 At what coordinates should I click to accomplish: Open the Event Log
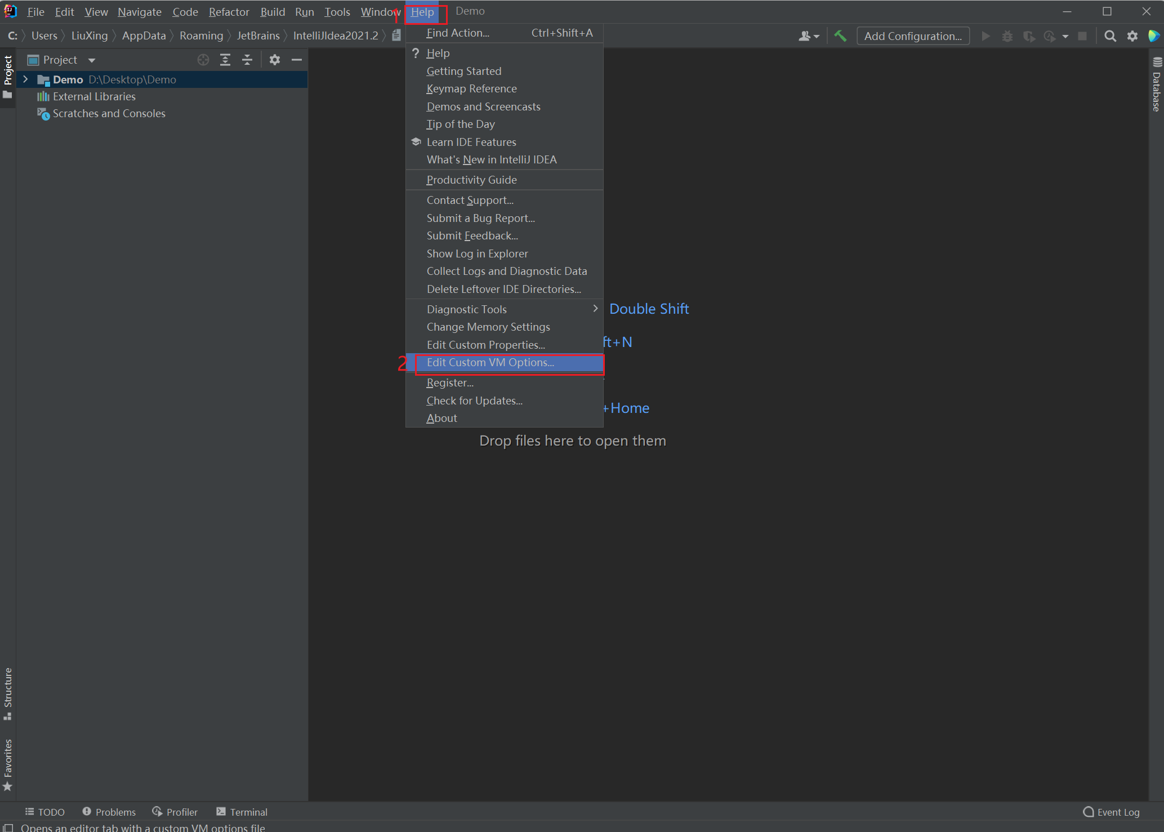pyautogui.click(x=1111, y=812)
